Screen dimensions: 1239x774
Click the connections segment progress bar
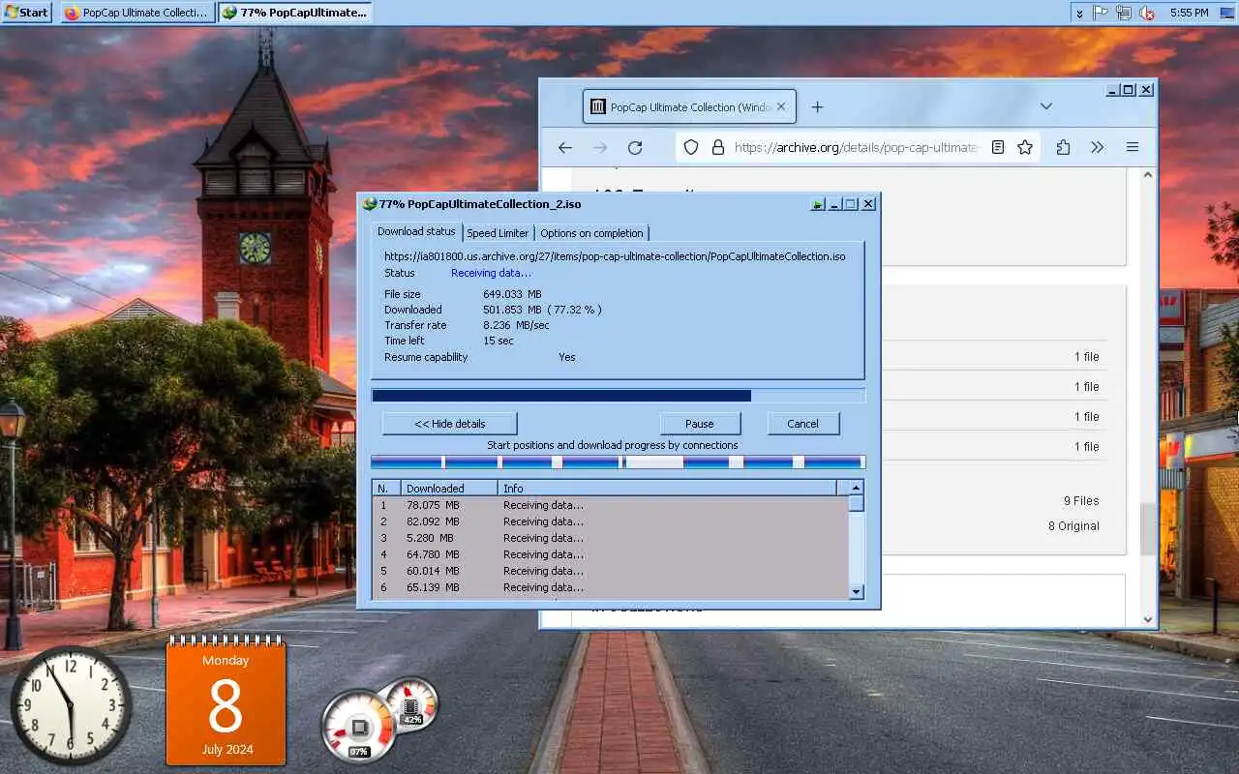pos(617,462)
